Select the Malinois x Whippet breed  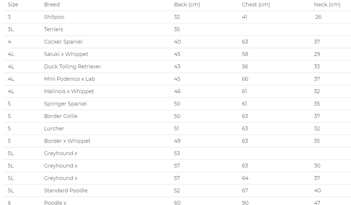[x=69, y=91]
